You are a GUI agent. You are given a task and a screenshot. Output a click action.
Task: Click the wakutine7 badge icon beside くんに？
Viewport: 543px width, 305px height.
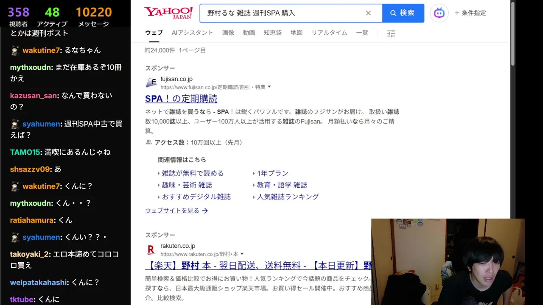(x=15, y=186)
